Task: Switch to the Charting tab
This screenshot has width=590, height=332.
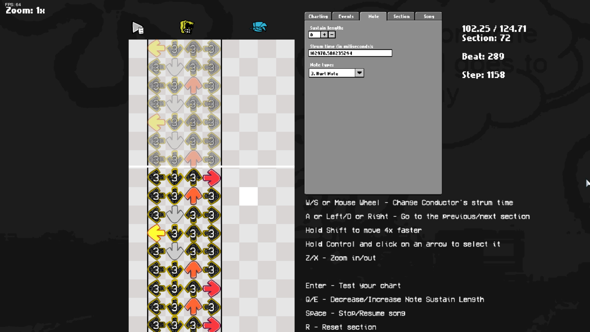Action: tap(318, 16)
